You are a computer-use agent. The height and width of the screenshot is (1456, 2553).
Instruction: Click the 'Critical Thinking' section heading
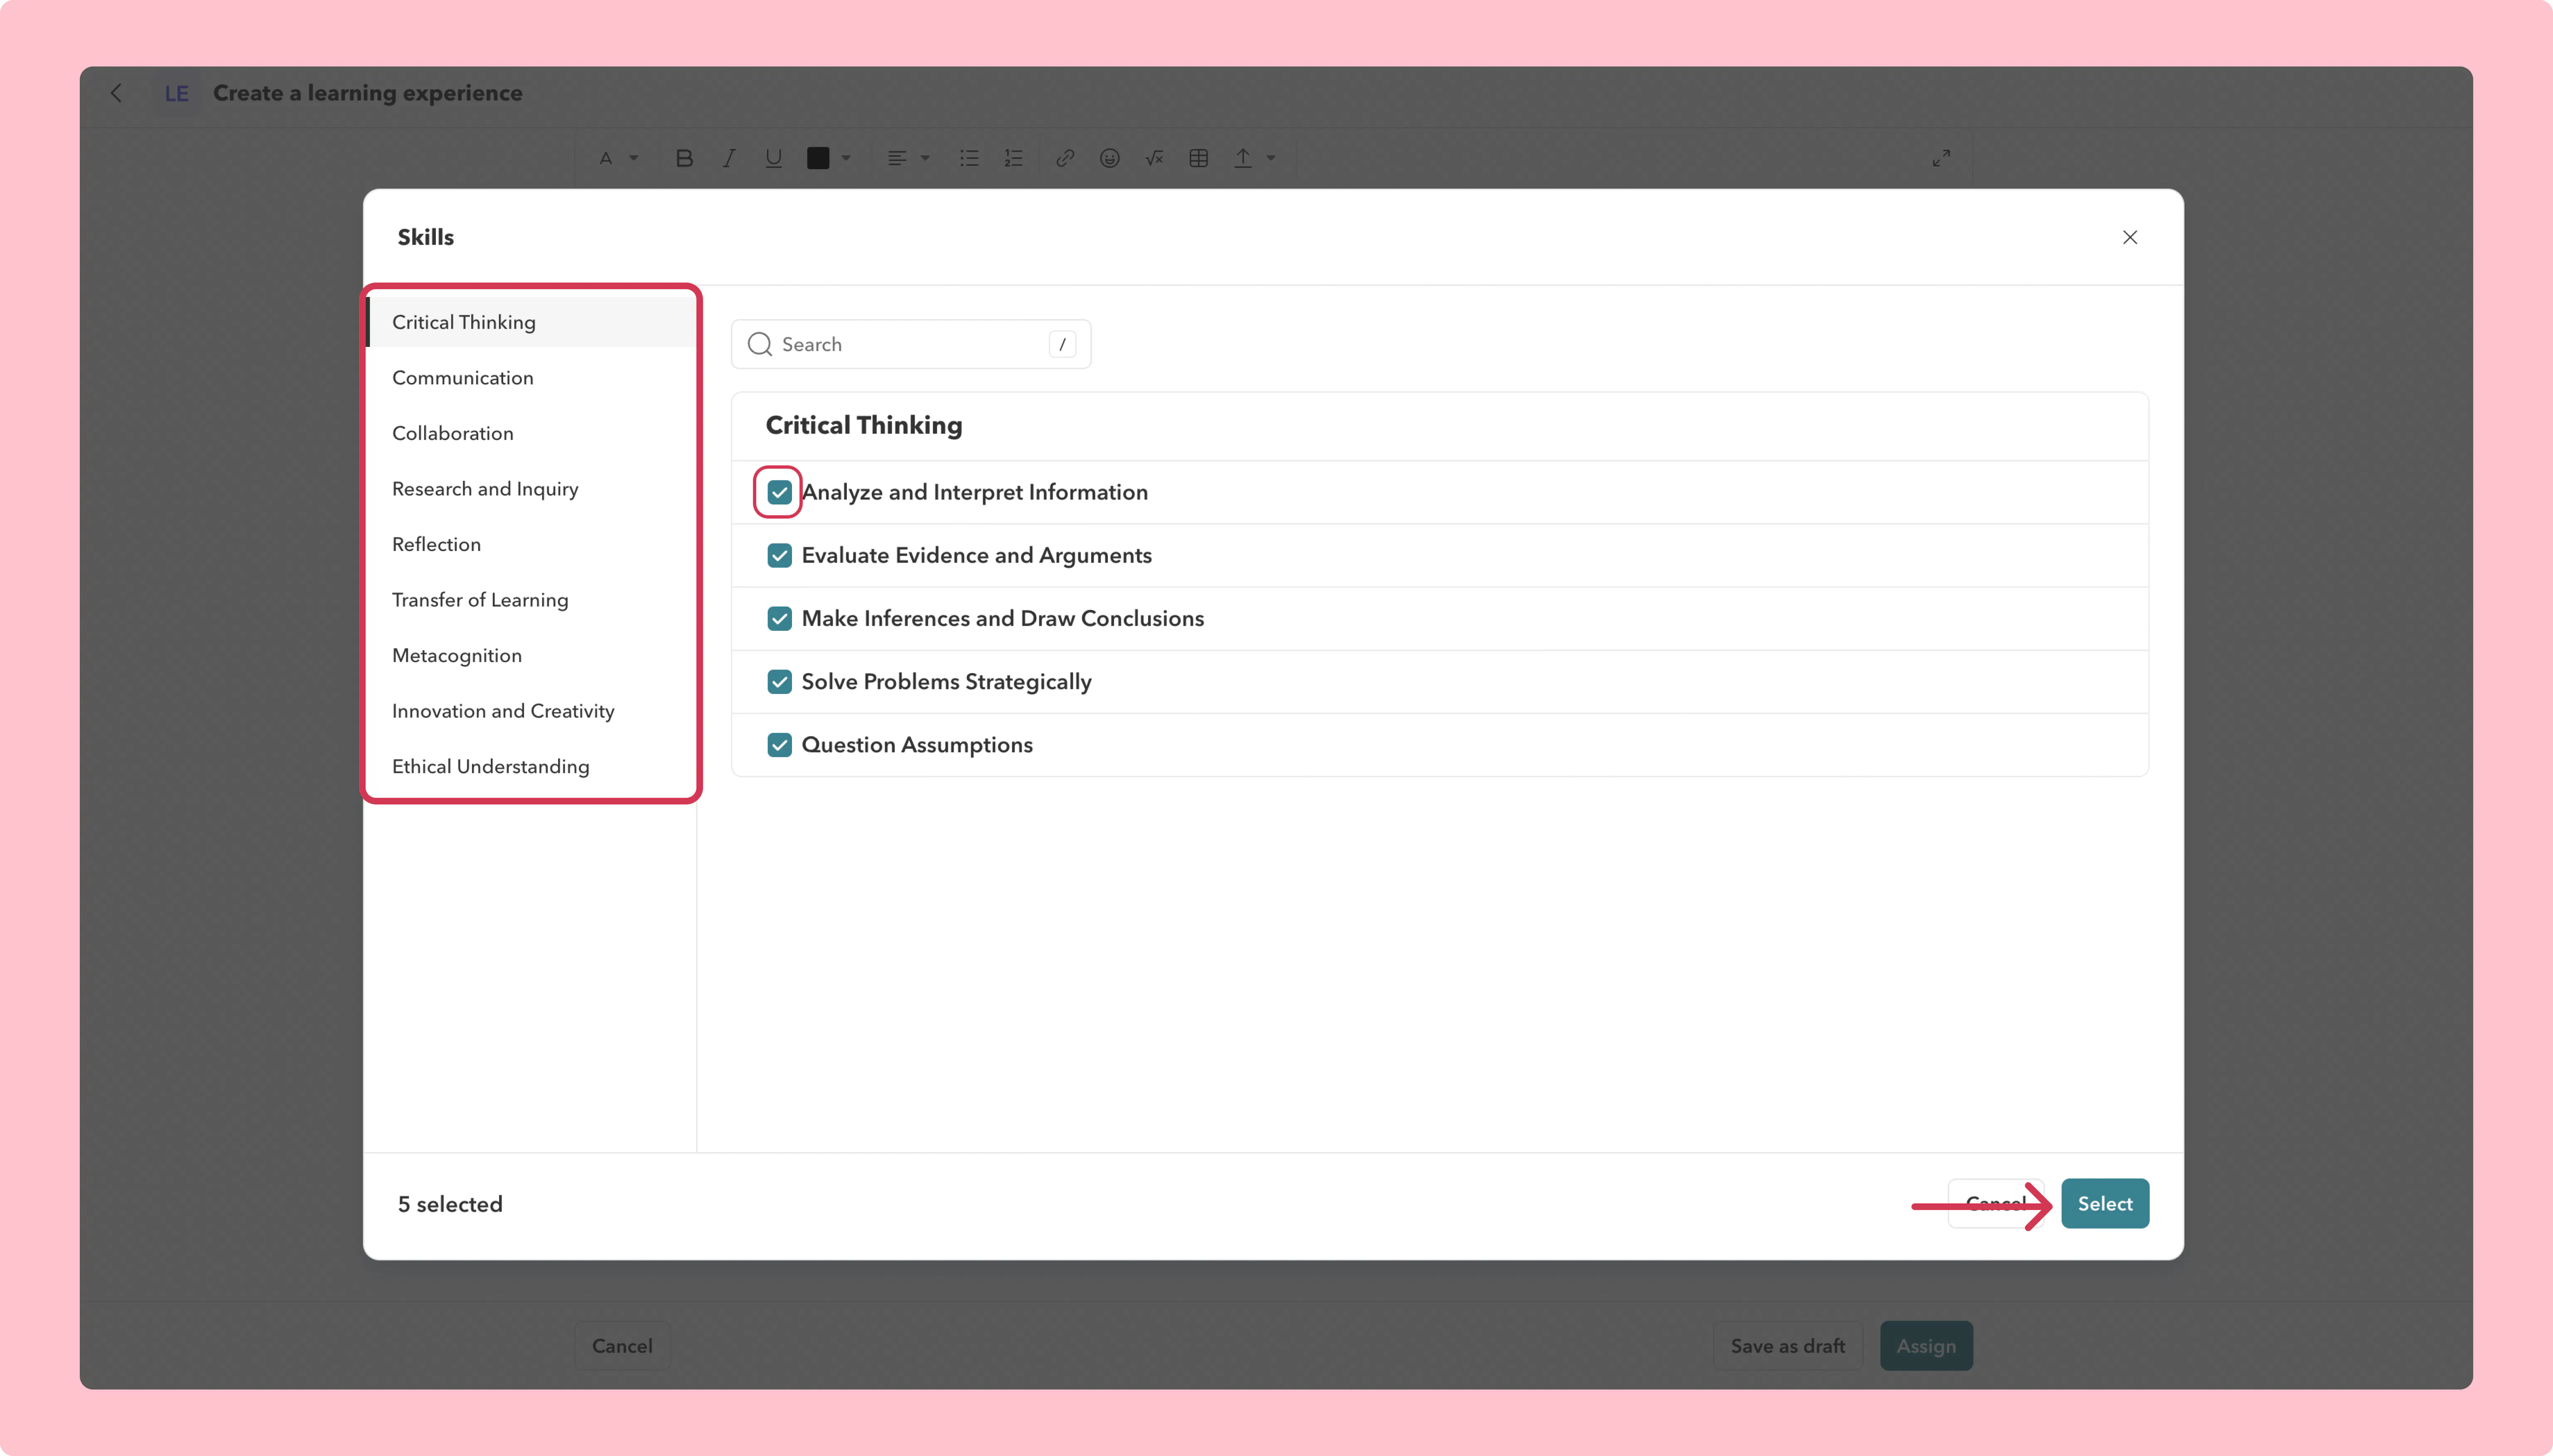864,426
